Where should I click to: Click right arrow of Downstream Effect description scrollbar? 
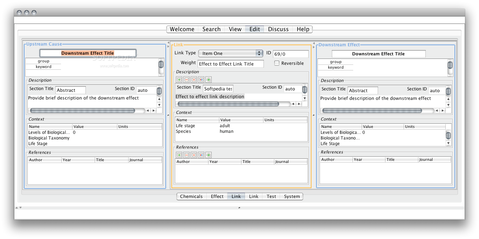[442, 110]
